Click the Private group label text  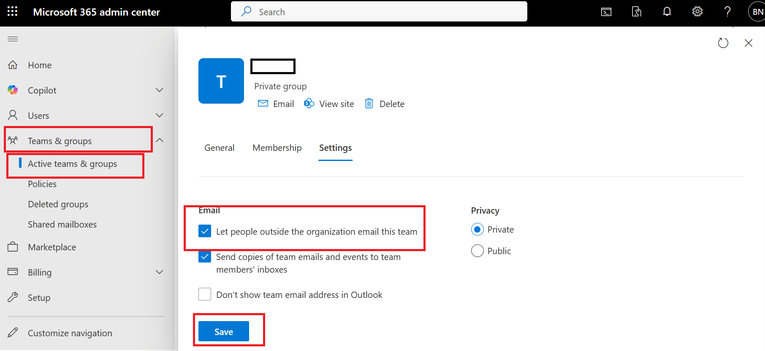(x=280, y=86)
